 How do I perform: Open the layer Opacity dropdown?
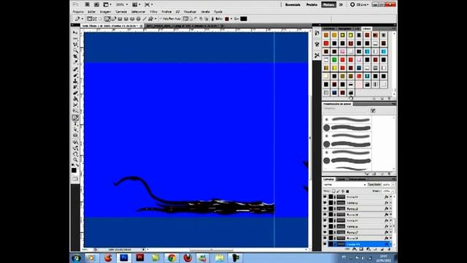pos(393,185)
